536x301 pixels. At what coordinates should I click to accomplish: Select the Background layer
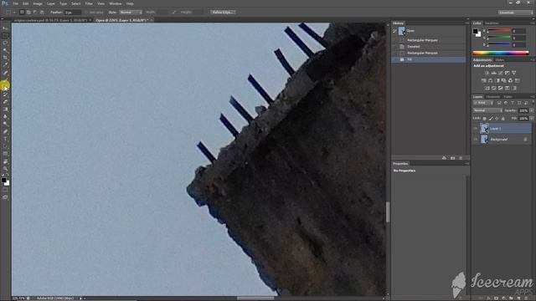[502, 140]
